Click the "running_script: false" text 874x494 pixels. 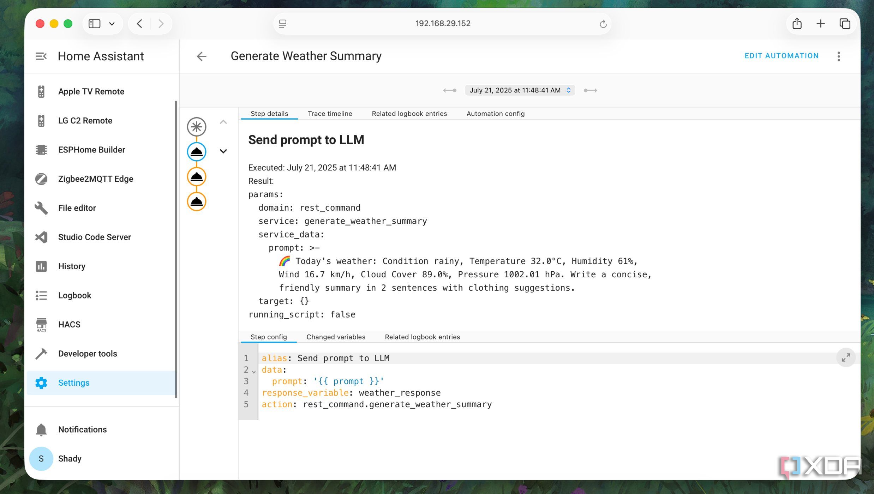coord(302,315)
